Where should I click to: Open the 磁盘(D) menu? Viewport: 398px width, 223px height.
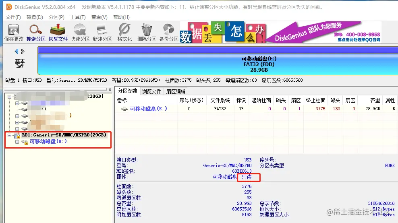tap(35, 17)
